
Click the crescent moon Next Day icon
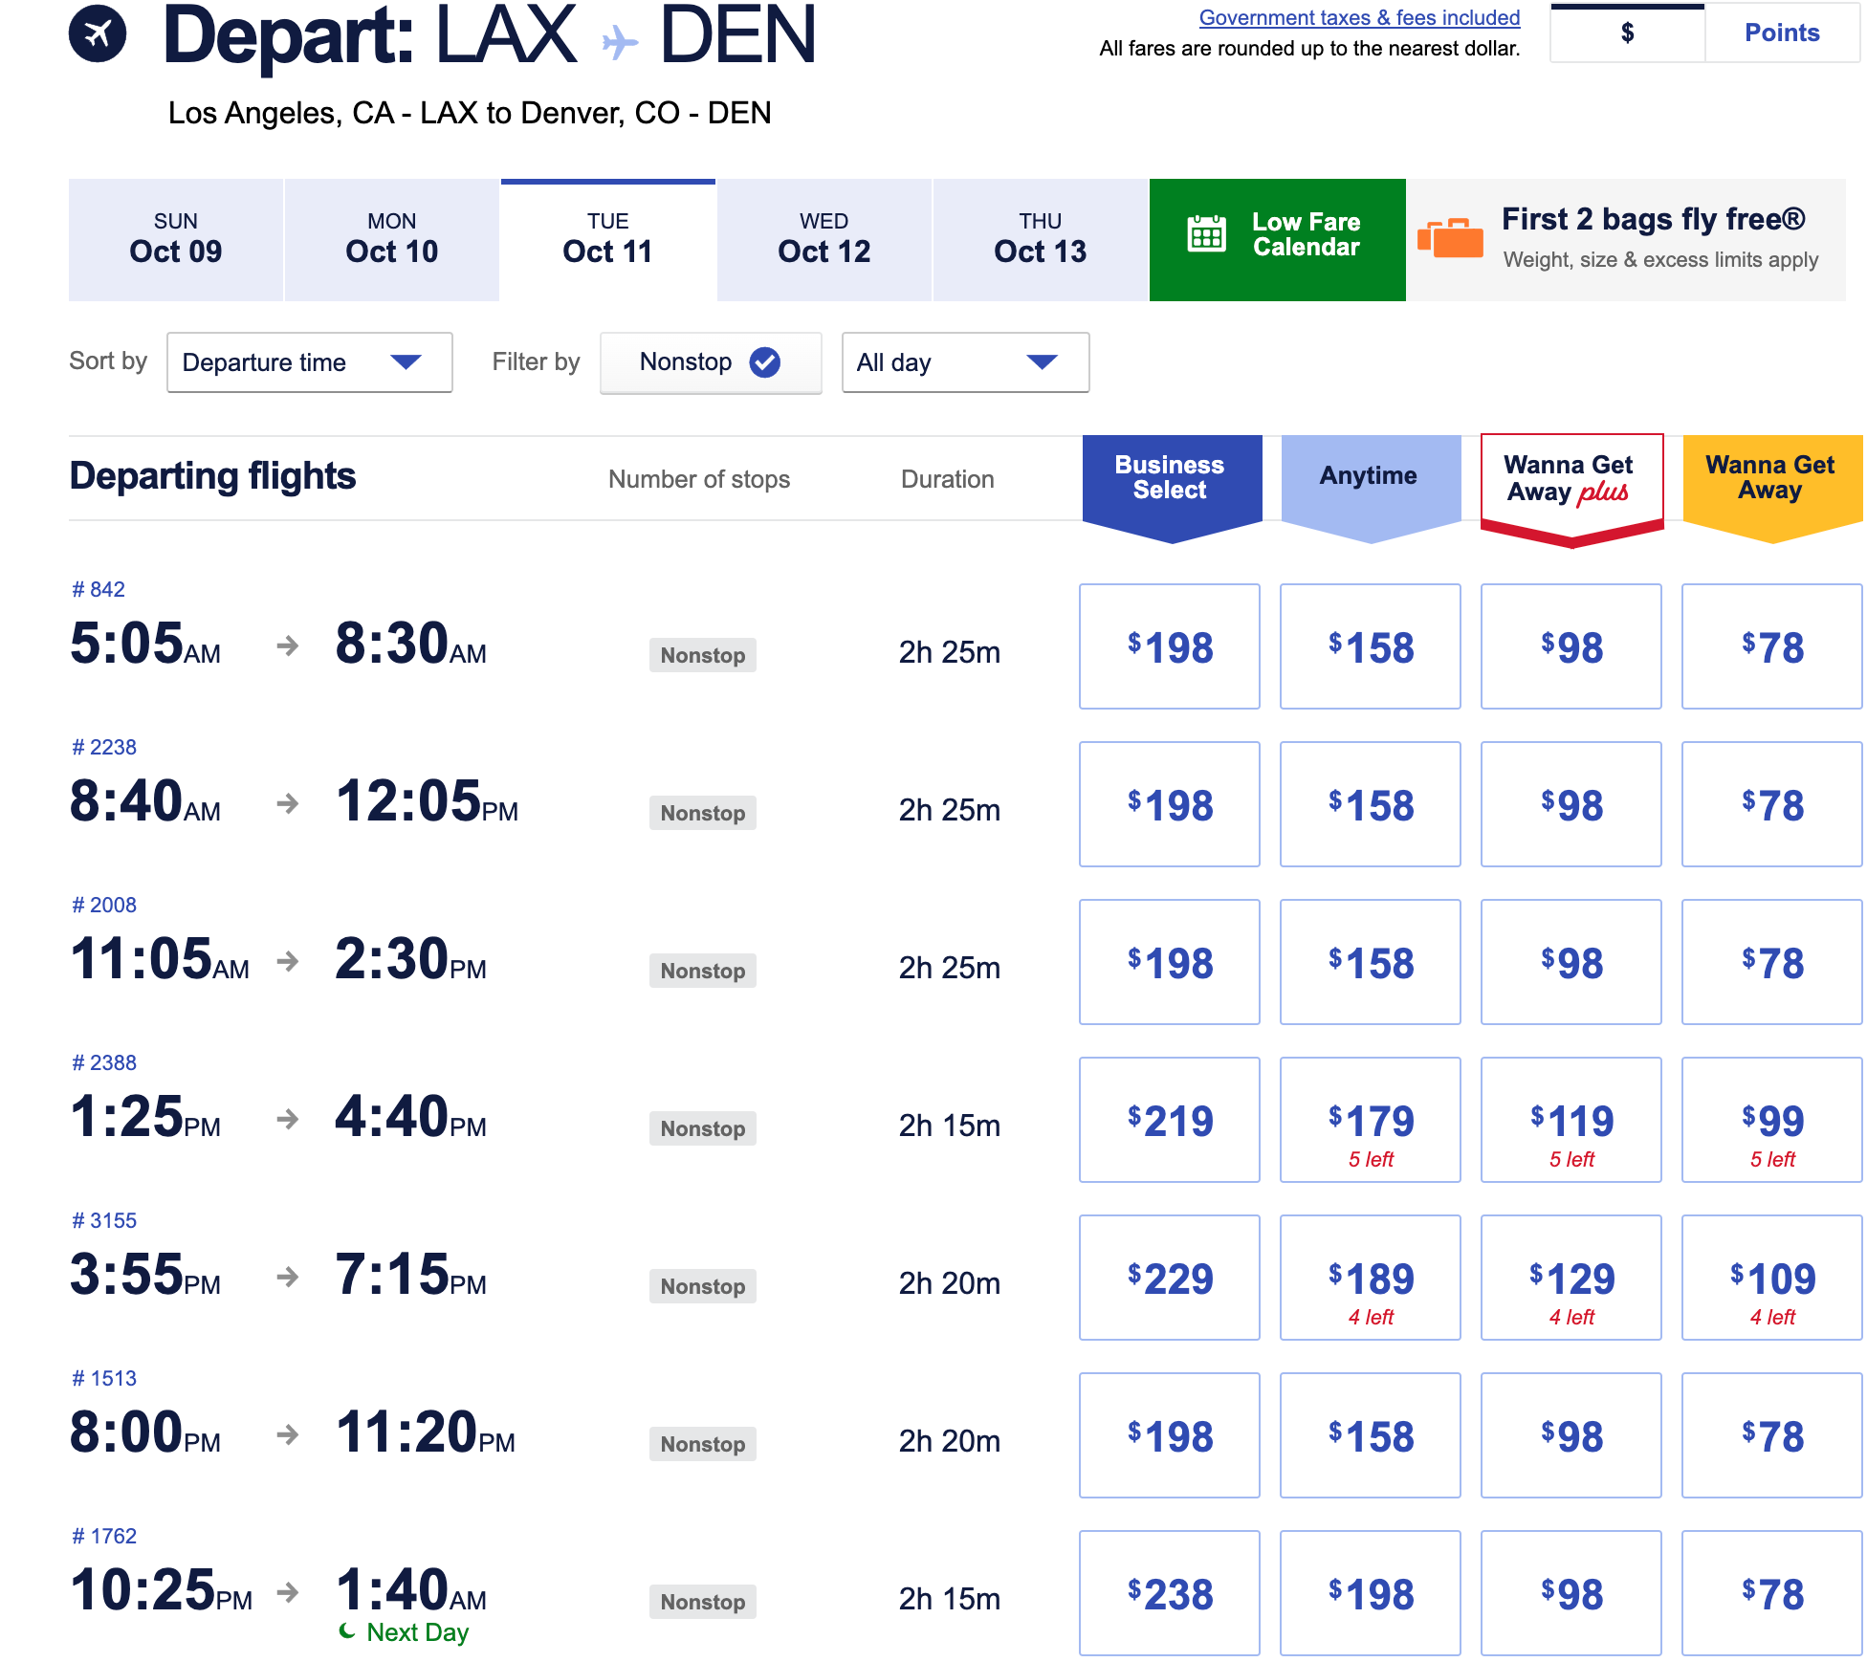[347, 1630]
